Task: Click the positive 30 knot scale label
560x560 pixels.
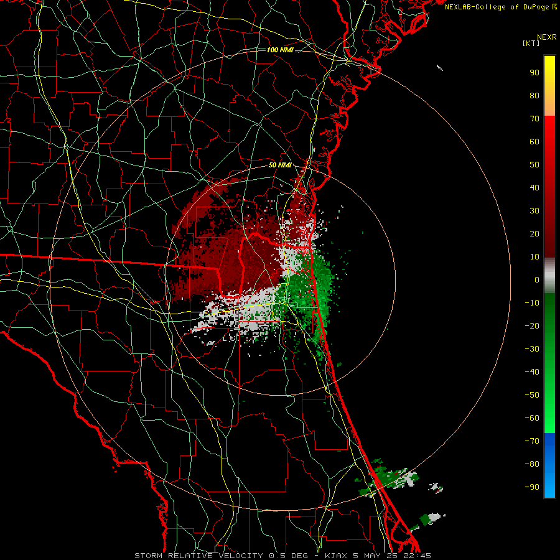Action: [x=534, y=211]
